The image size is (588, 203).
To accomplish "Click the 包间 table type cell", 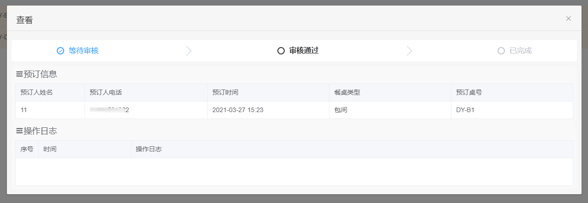I will 390,110.
